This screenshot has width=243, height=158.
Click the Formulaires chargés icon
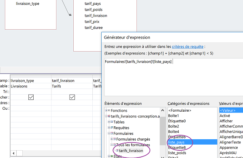pyautogui.click(x=115, y=139)
